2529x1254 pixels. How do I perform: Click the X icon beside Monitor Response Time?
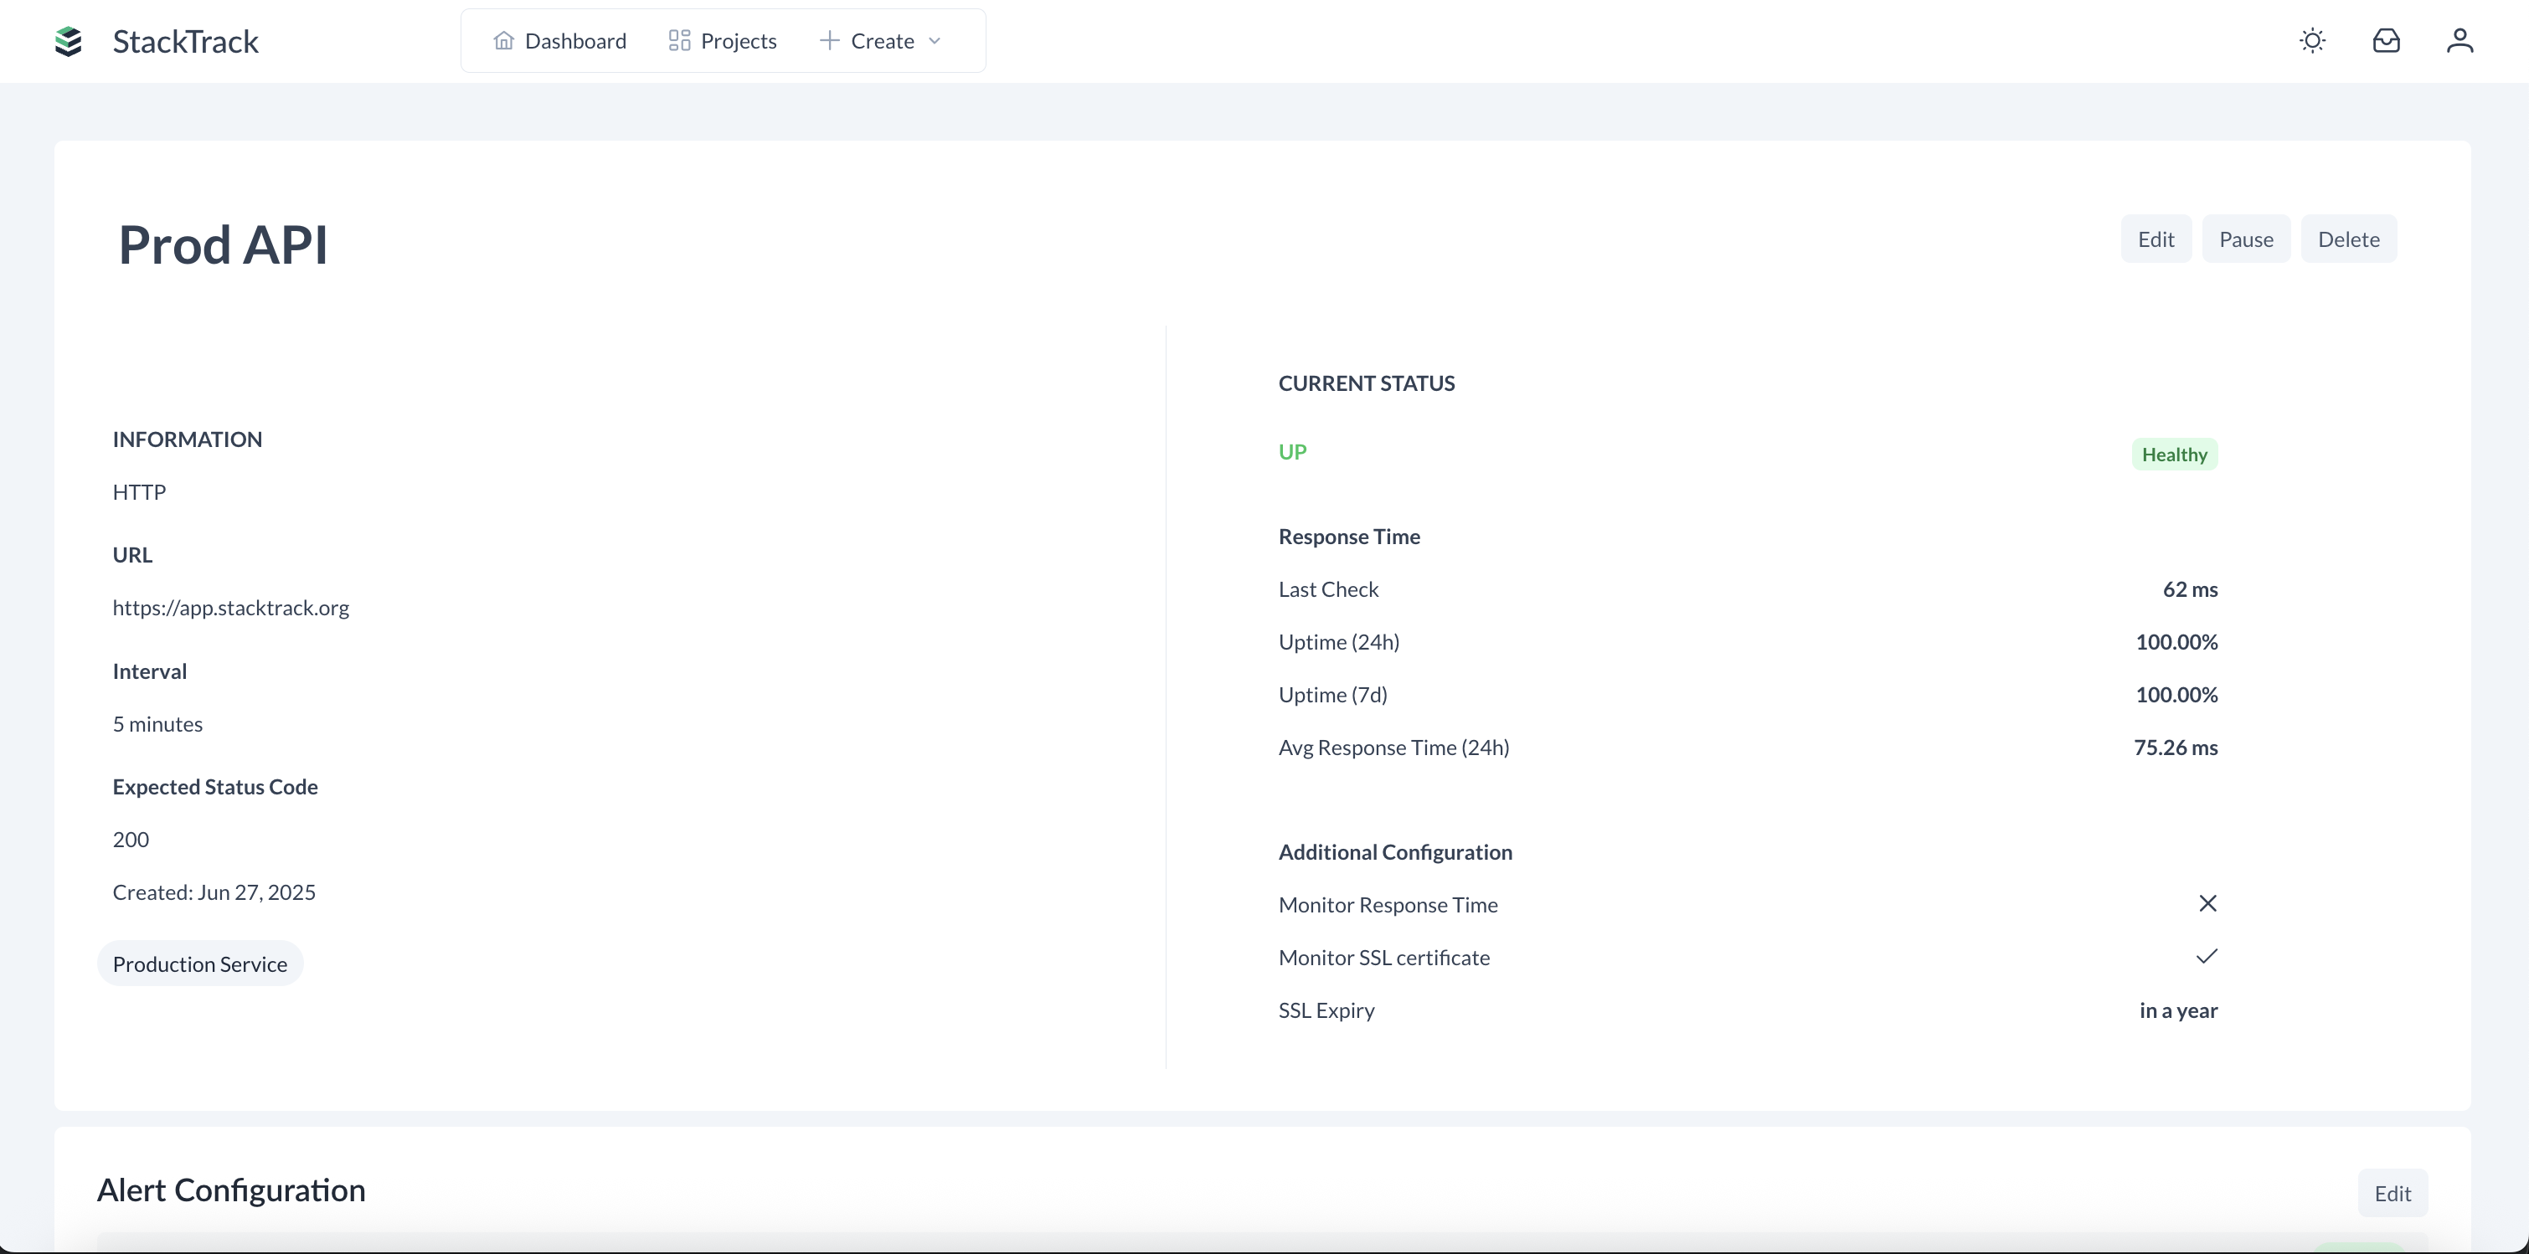[2208, 902]
